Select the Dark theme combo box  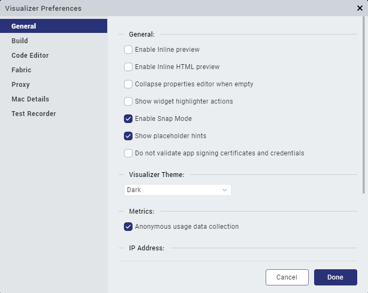click(x=178, y=190)
